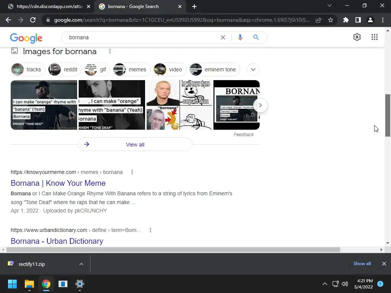The image size is (391, 293).
Task: Open the notification badge in tray
Action: (x=380, y=283)
